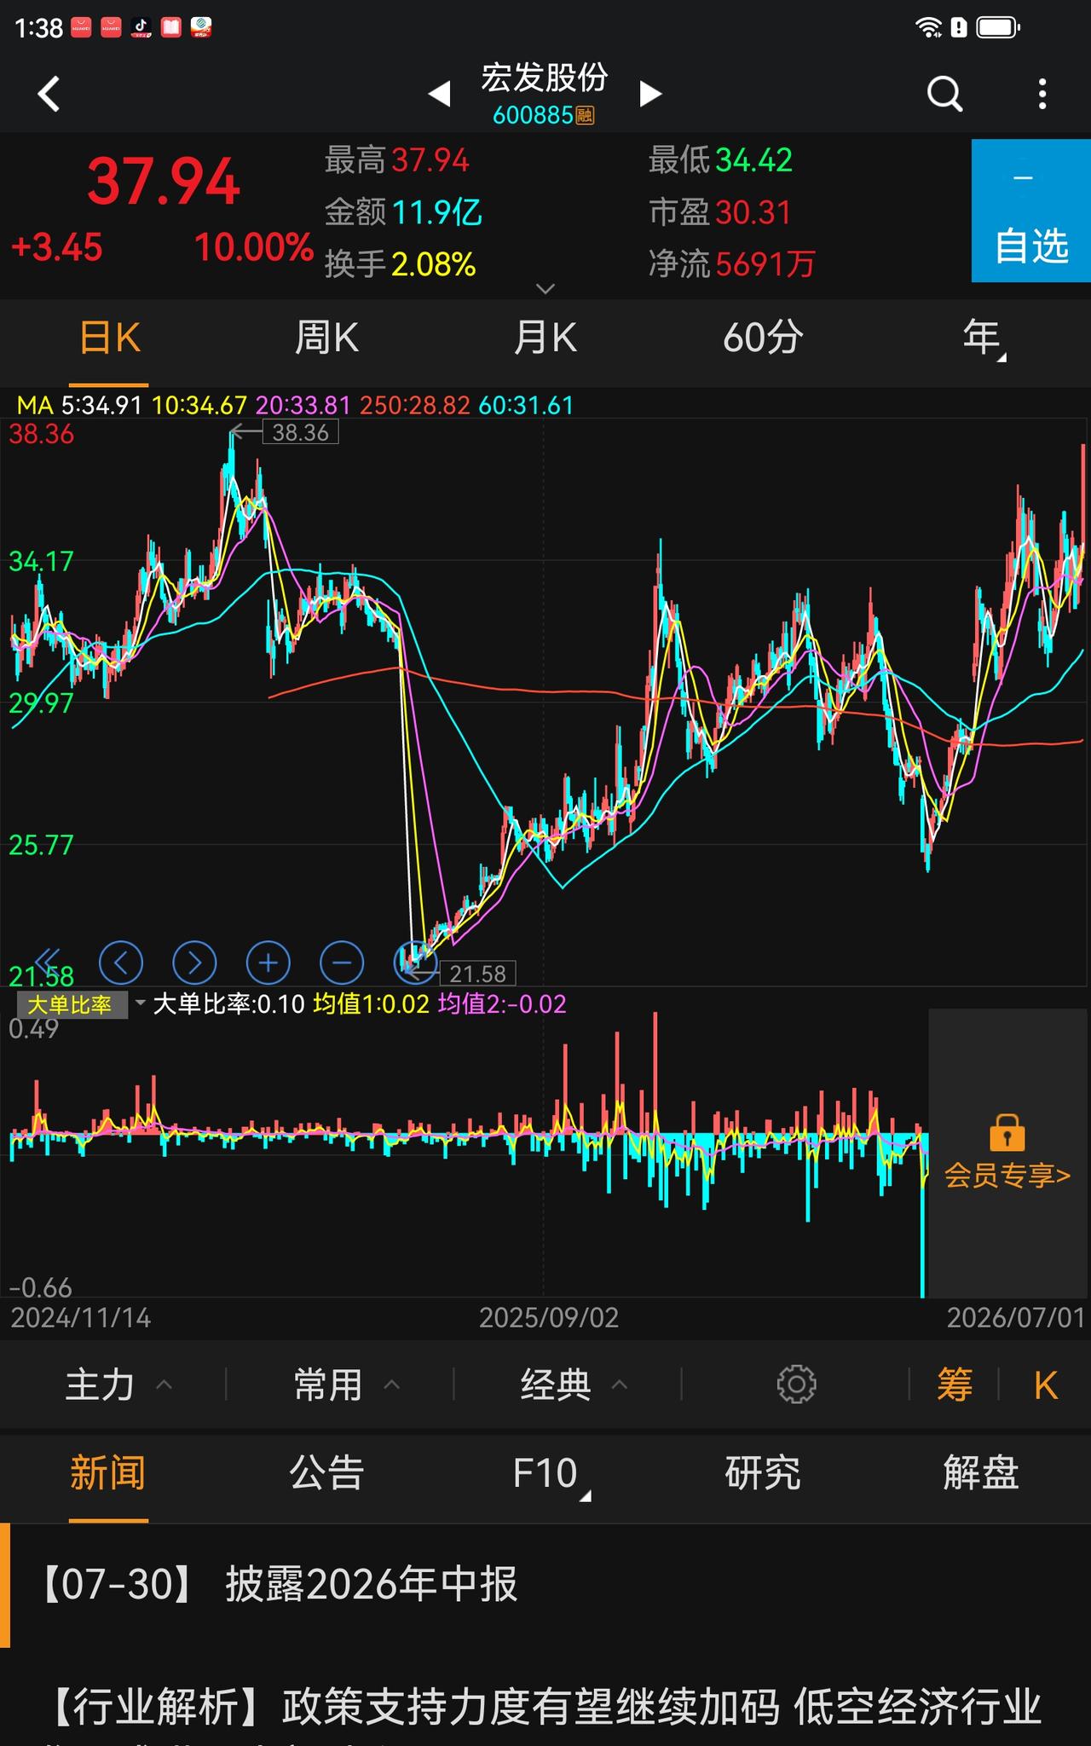Tap the 21.58 low price marker

(477, 974)
